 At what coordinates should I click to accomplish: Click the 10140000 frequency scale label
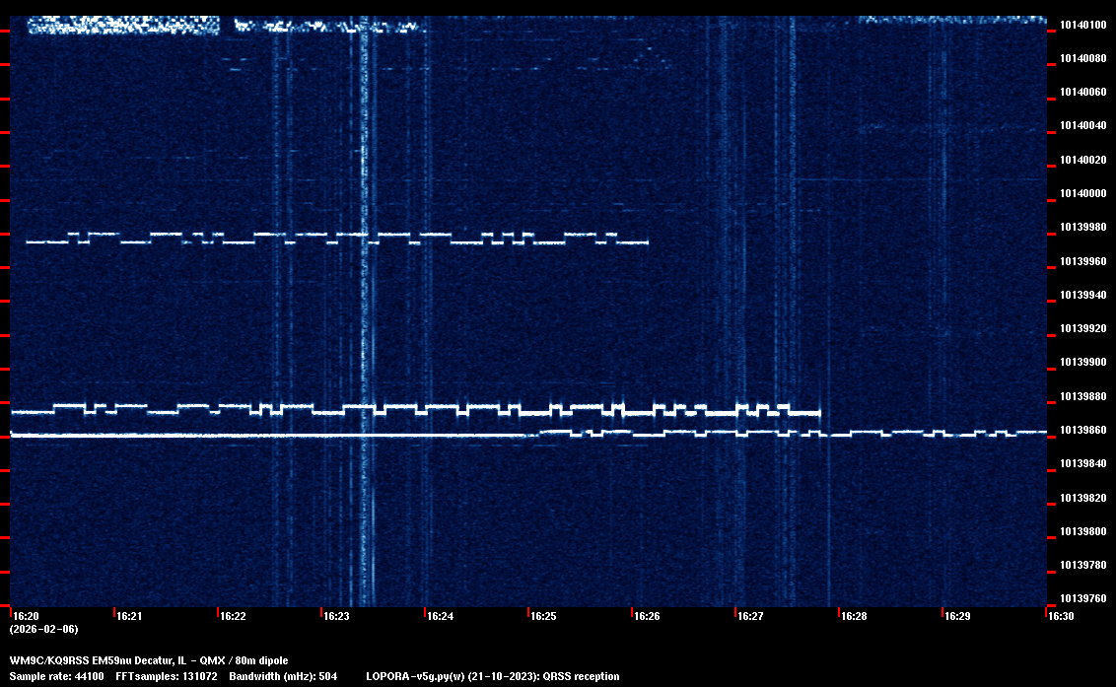click(1082, 193)
